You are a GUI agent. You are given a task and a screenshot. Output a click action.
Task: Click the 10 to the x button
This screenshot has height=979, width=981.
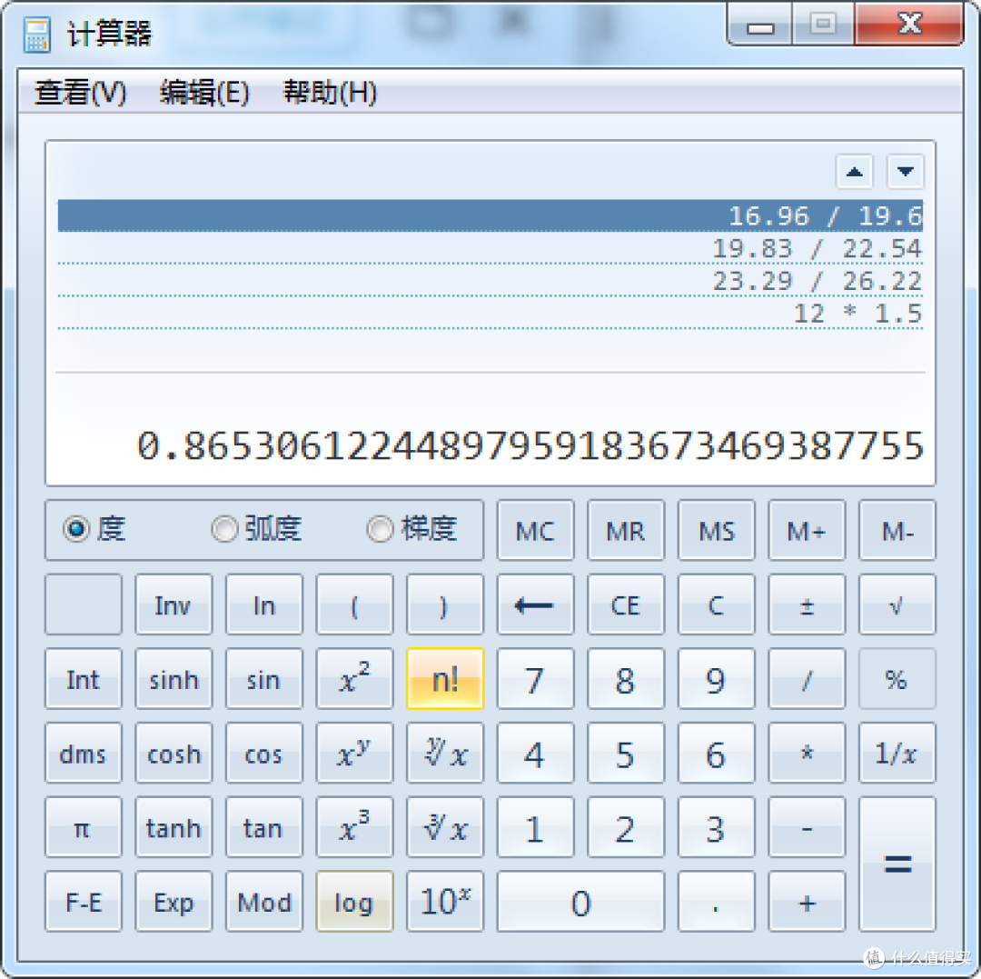[x=445, y=902]
